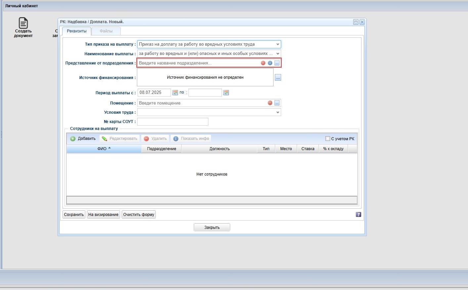
Task: Open подразделение browse dialog (ellipsis button)
Action: click(277, 63)
